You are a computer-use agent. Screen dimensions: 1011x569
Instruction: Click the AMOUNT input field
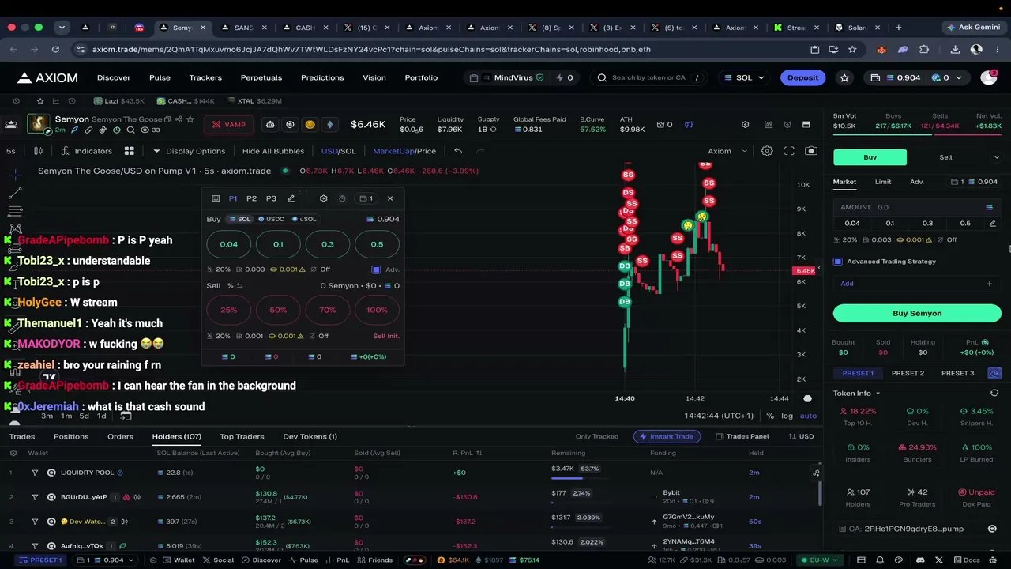click(x=917, y=207)
